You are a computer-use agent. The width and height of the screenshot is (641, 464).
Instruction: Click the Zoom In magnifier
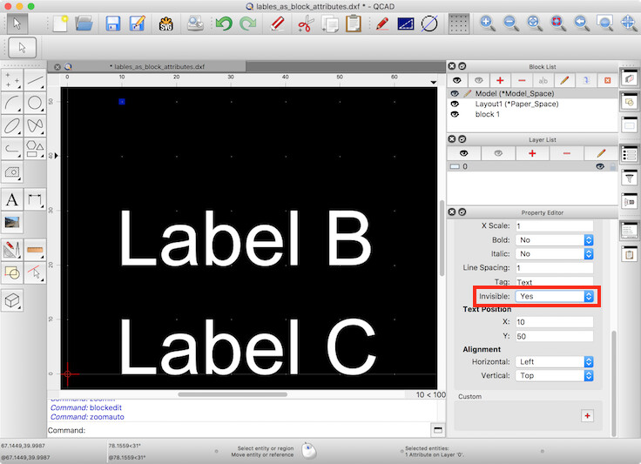[487, 23]
